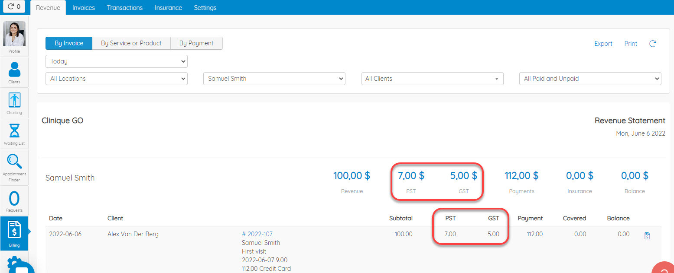Viewport: 674px width, 273px height.
Task: Click the refresh counter button at top left
Action: (x=14, y=6)
